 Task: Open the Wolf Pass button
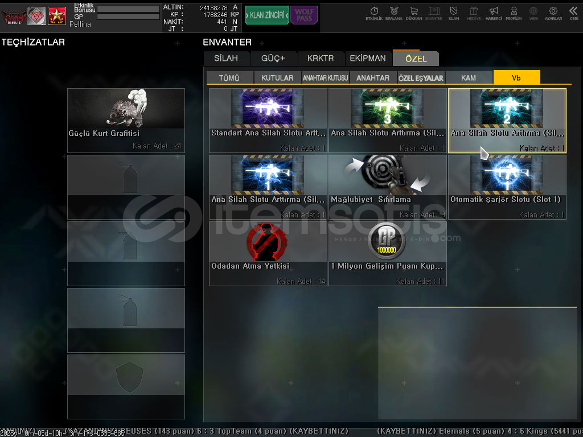(304, 15)
